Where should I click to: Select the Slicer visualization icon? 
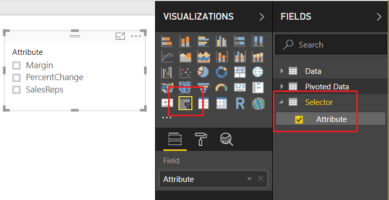tap(185, 103)
